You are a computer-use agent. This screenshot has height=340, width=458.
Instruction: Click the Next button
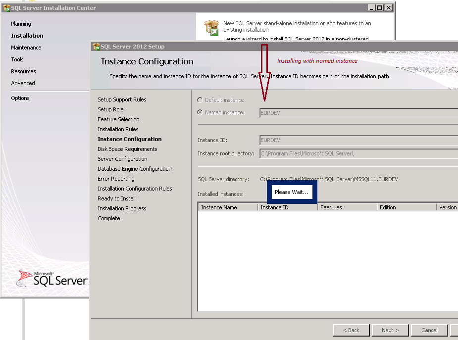(390, 330)
